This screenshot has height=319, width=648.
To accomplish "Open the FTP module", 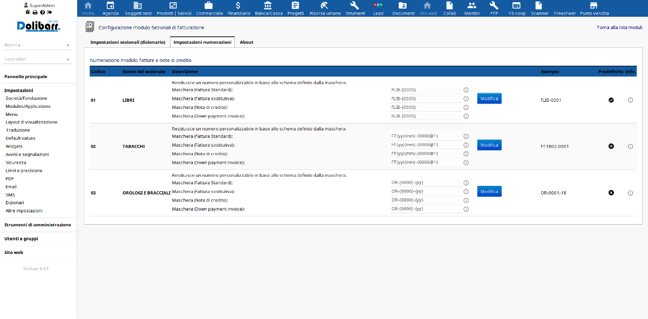I will point(494,8).
